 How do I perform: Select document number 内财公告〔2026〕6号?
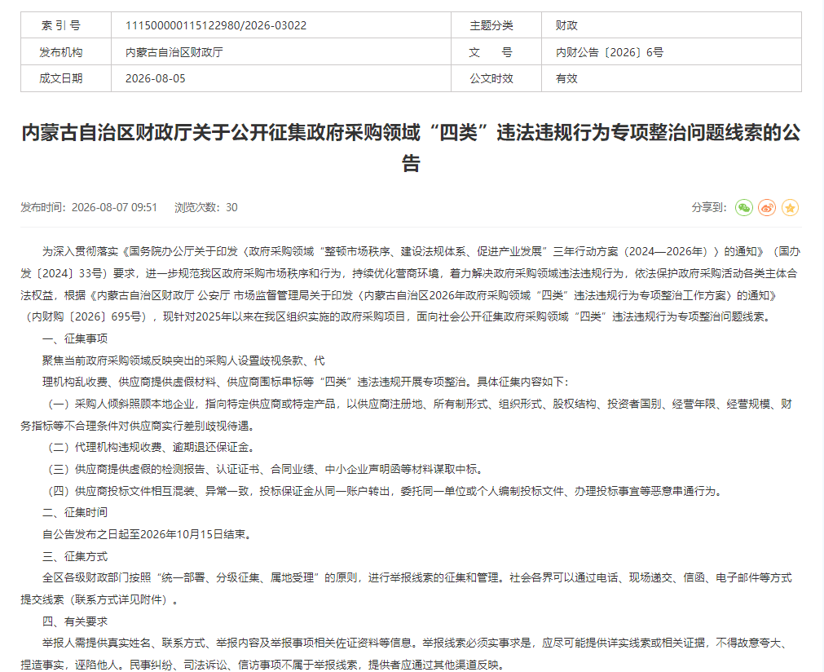click(610, 52)
